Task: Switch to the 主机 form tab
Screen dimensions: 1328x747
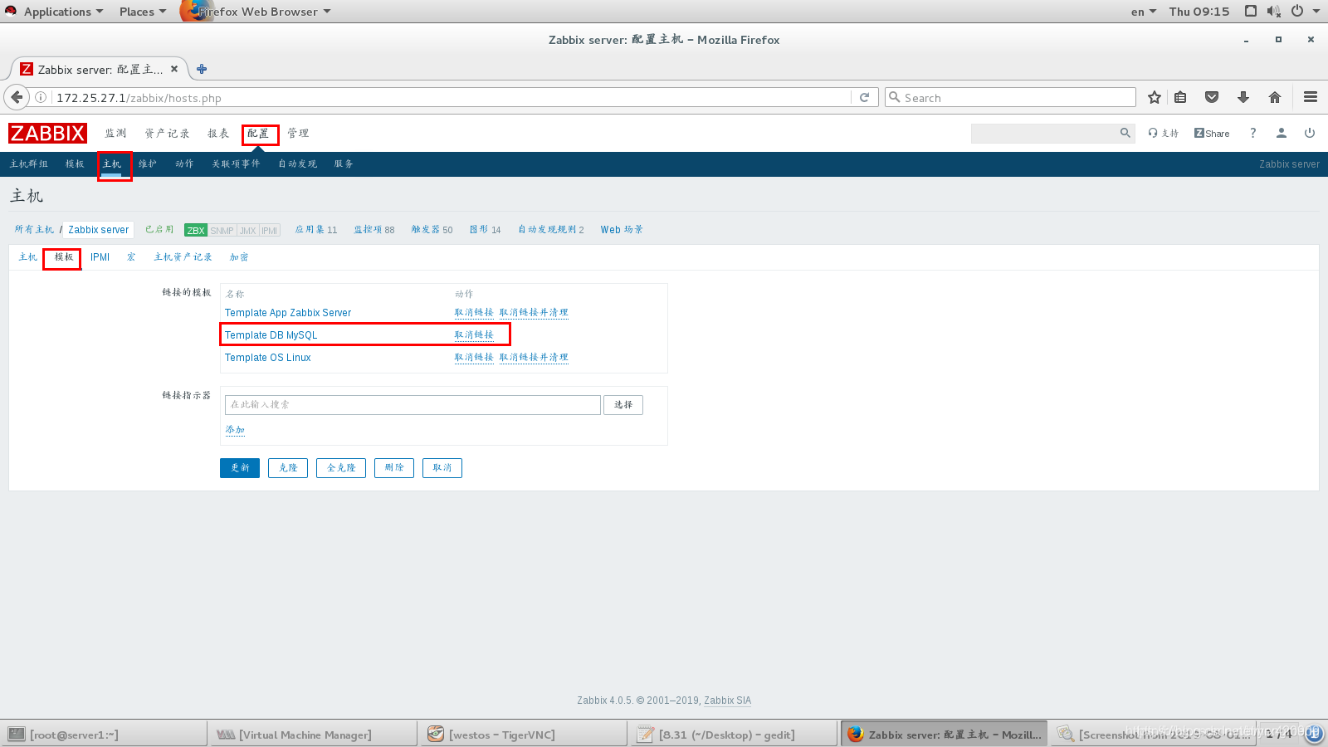Action: [27, 256]
